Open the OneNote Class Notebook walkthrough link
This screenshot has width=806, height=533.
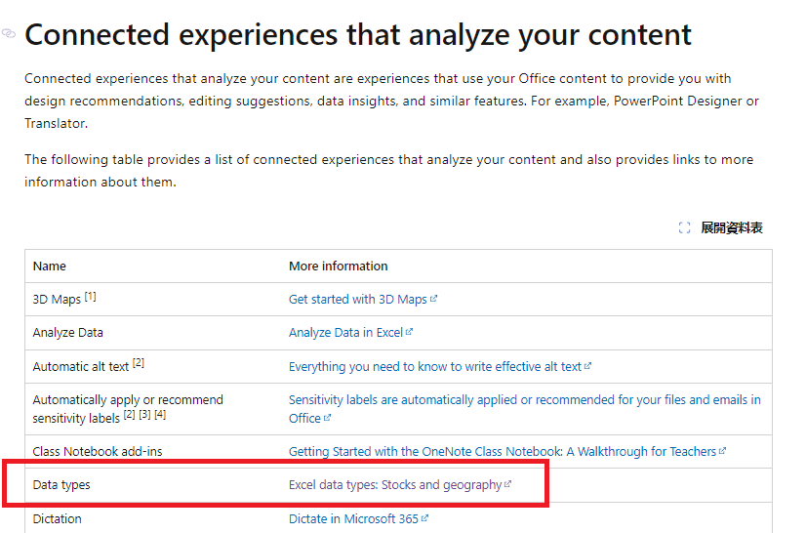pos(503,452)
